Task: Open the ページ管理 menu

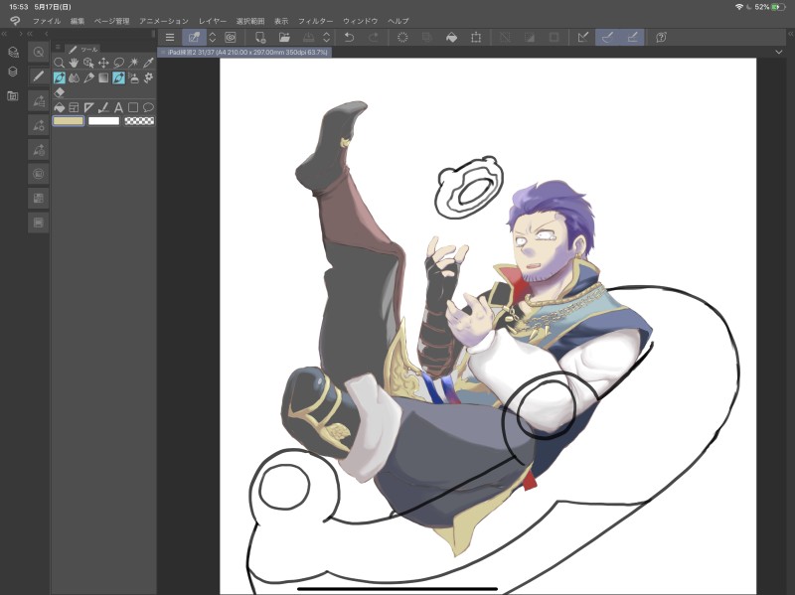Action: click(112, 21)
